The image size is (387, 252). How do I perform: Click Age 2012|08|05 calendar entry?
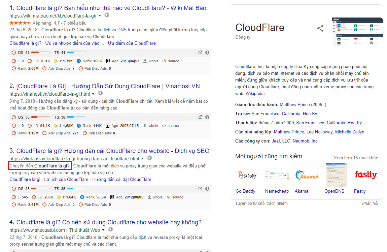[127, 197]
